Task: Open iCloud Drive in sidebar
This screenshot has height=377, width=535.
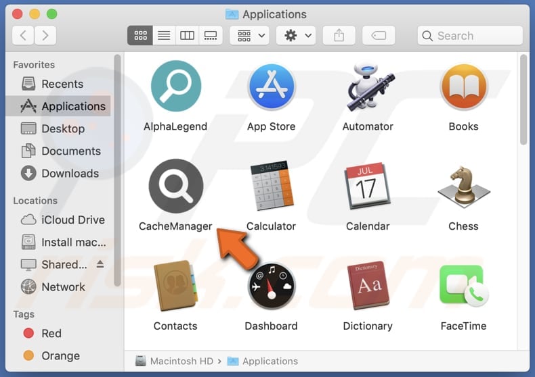Action: point(58,220)
